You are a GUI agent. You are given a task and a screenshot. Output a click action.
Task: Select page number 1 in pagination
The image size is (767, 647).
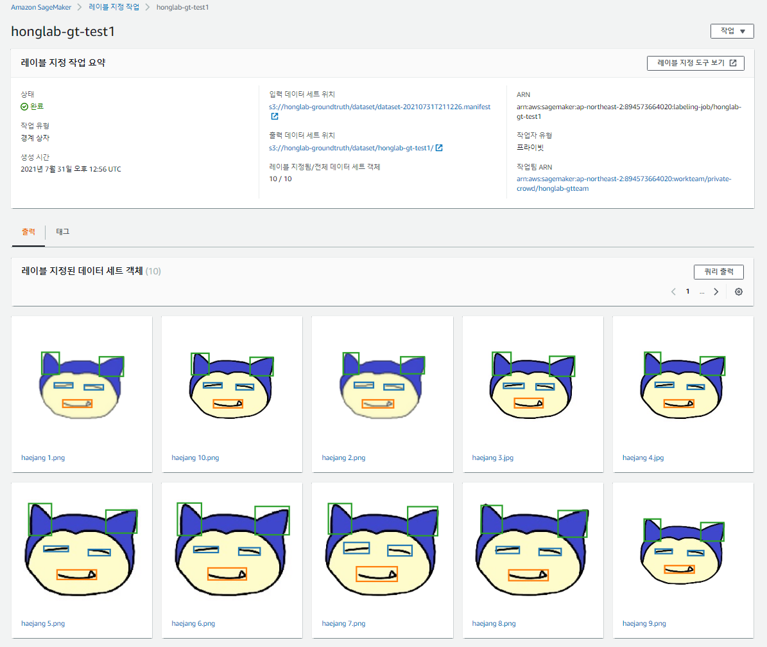tap(688, 292)
